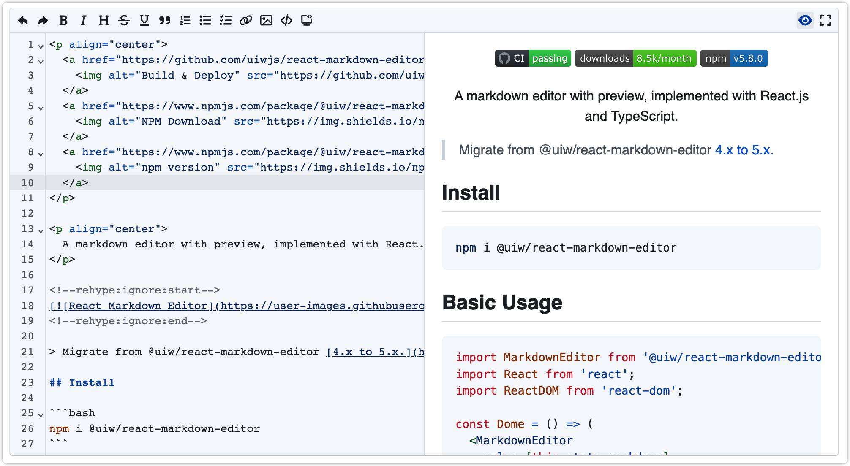Collapse the code fold at line 1
This screenshot has height=466, width=850.
tap(40, 46)
